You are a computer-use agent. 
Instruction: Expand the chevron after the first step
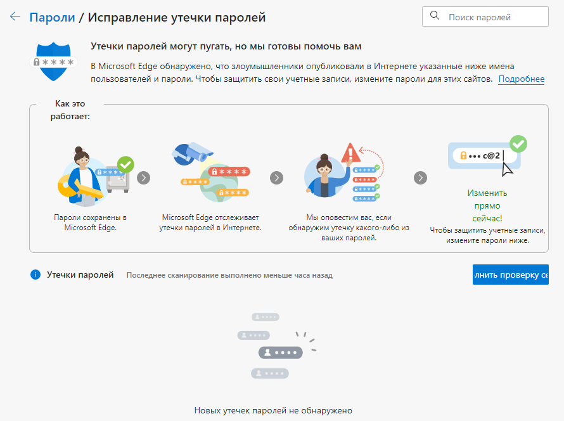pos(143,178)
